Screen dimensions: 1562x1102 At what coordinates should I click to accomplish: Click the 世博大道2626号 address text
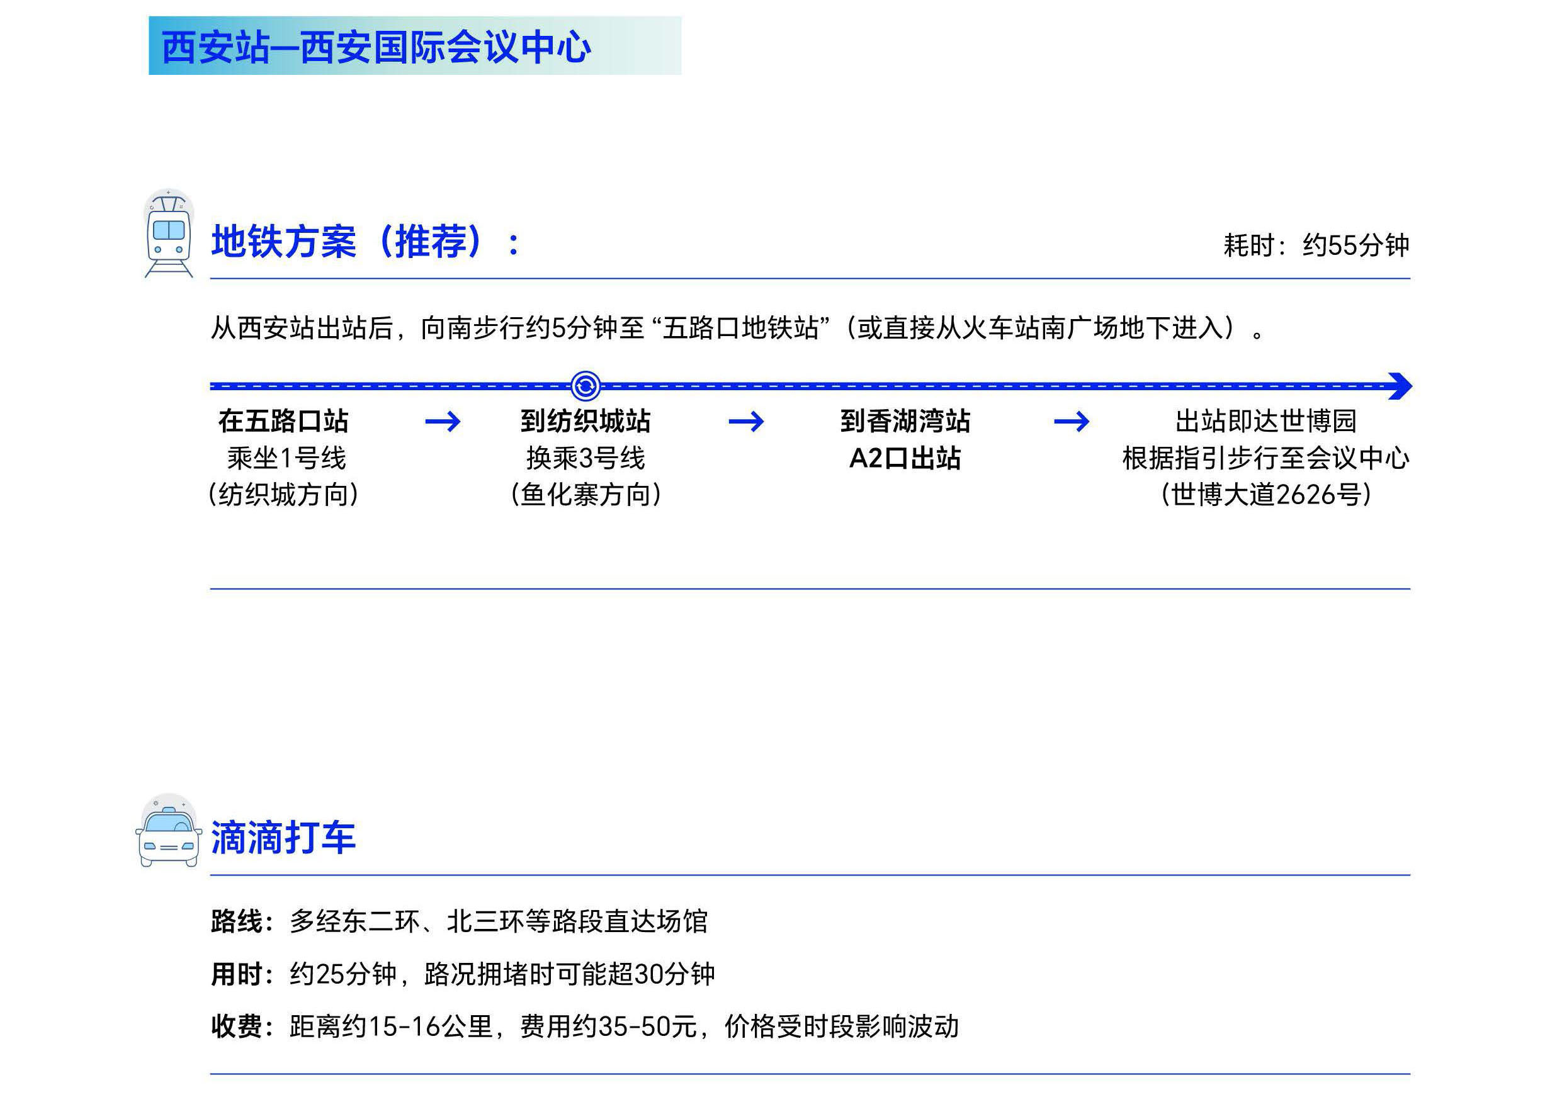1266,495
